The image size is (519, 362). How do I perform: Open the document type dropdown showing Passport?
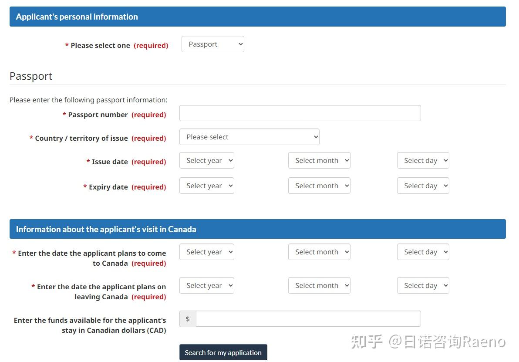[212, 44]
